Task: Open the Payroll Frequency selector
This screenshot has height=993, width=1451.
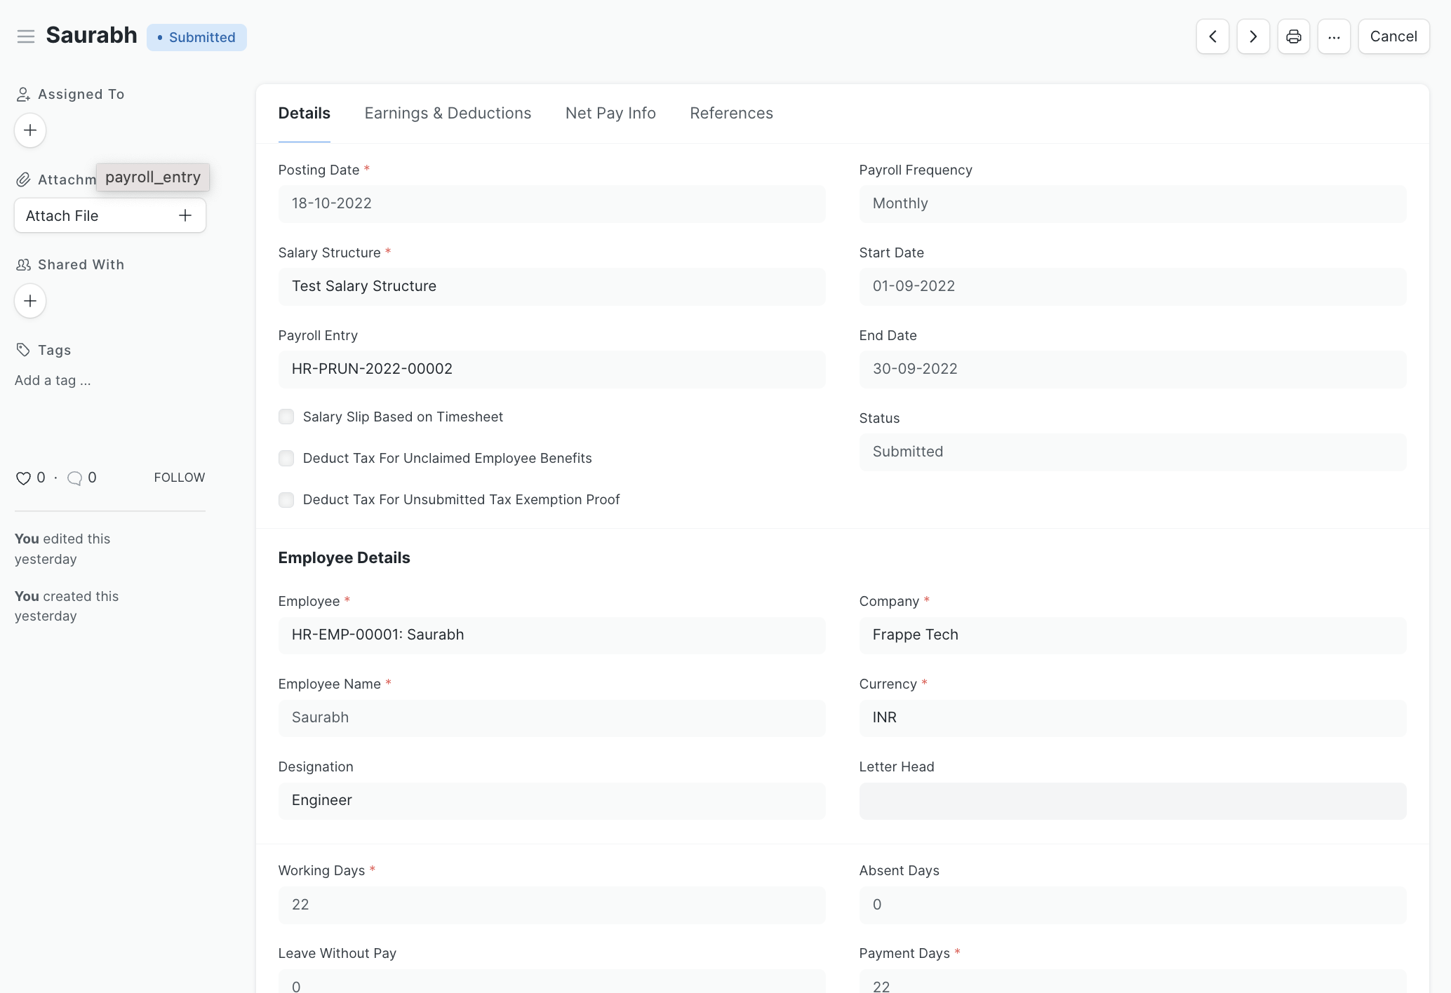Action: click(x=1132, y=204)
